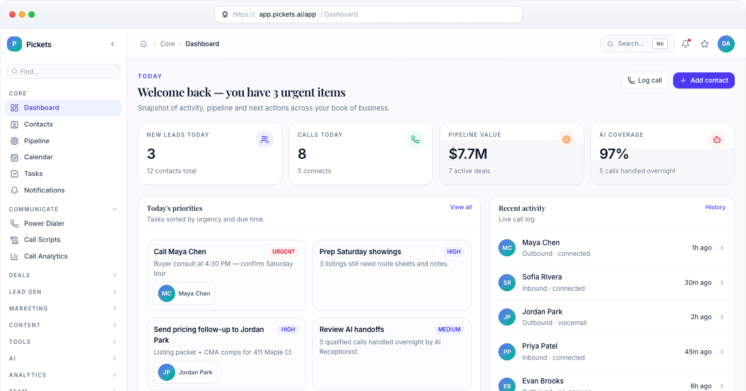Click the Add contact button
Viewport: 746px width, 391px height.
[x=704, y=80]
